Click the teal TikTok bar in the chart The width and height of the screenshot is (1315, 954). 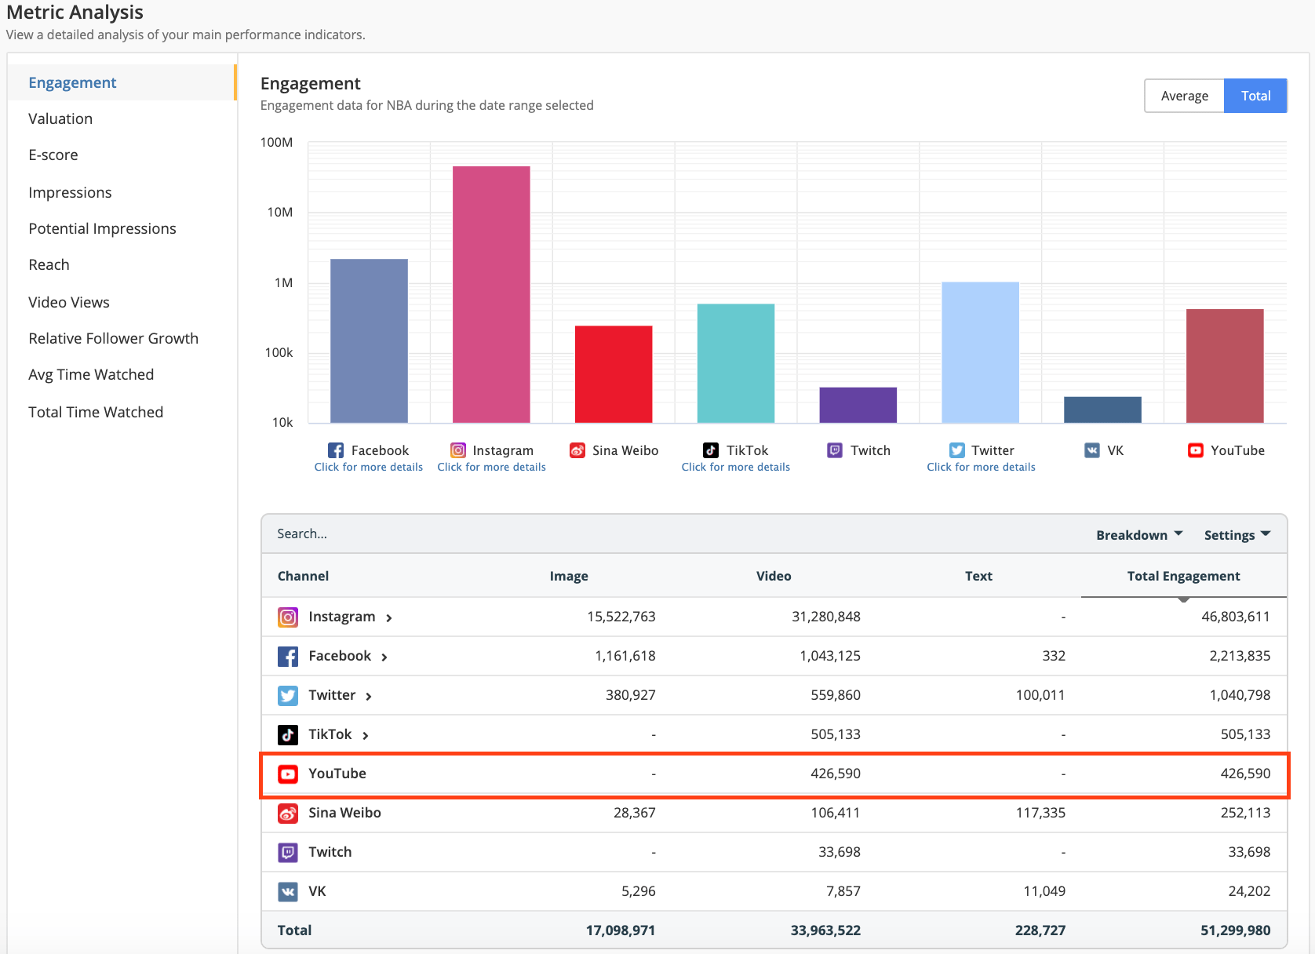click(x=736, y=363)
